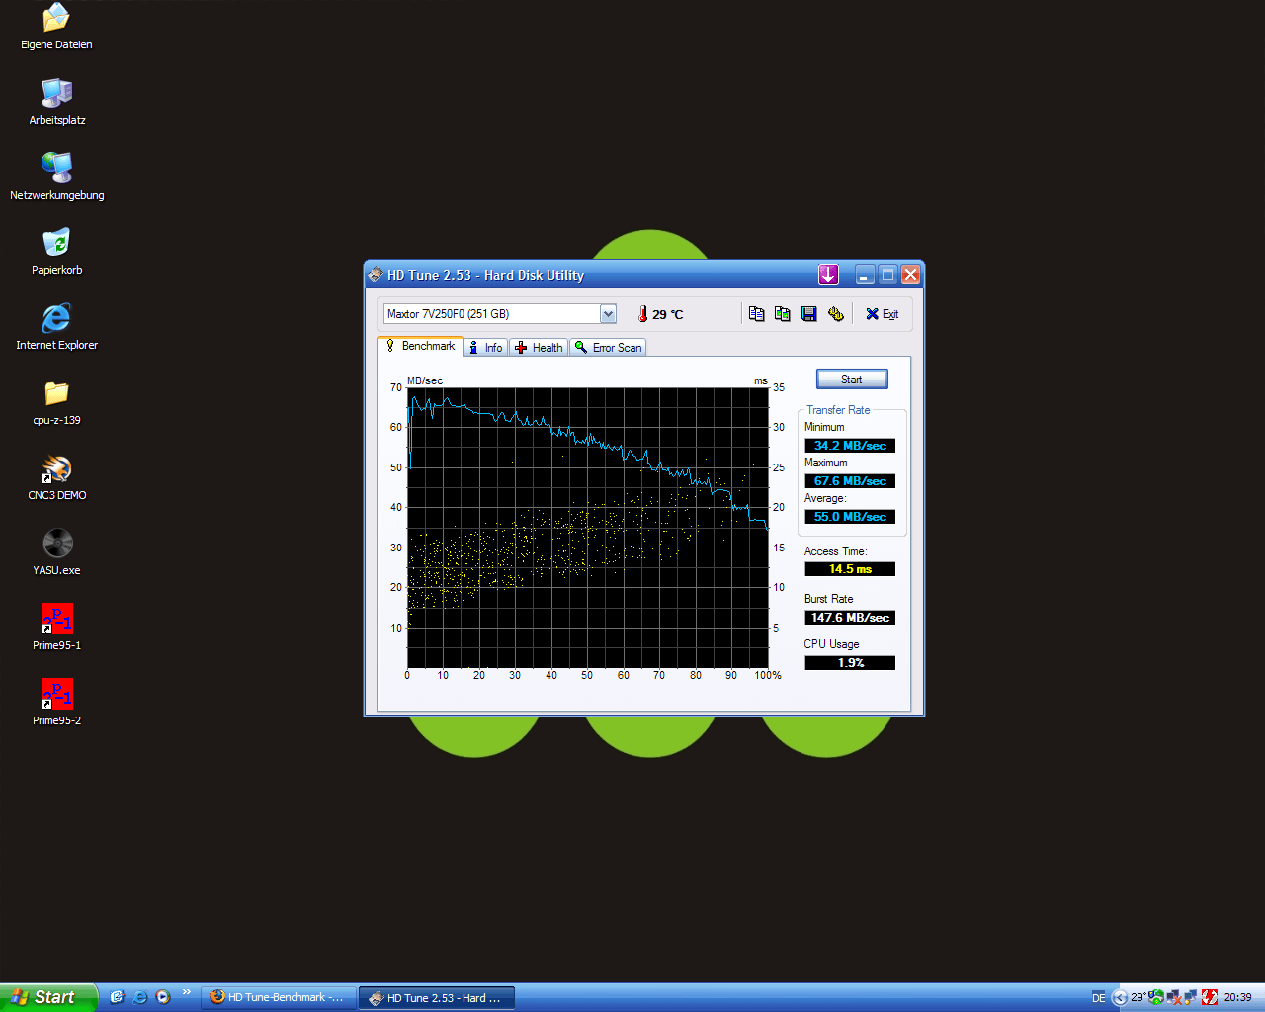1265x1012 pixels.
Task: Click the DE language indicator
Action: coord(1098,998)
